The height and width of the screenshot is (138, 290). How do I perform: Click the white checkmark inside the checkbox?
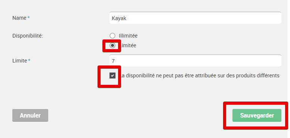pos(112,76)
